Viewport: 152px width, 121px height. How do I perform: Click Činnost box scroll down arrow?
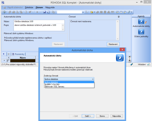click(x=118, y=39)
